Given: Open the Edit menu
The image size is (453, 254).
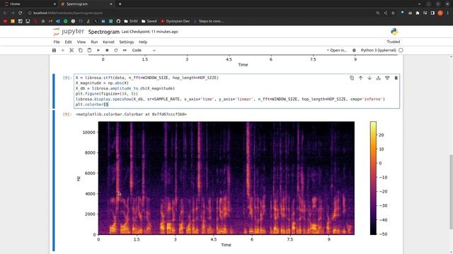Looking at the screenshot, I should (x=68, y=42).
